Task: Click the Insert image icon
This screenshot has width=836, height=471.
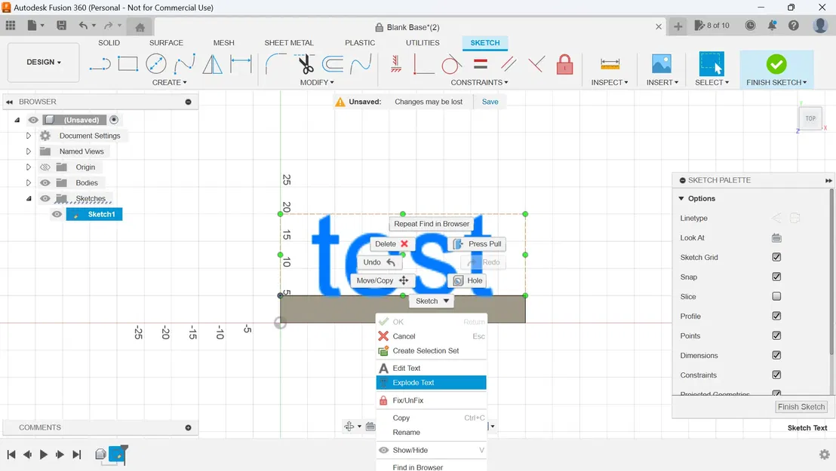Action: tap(662, 64)
